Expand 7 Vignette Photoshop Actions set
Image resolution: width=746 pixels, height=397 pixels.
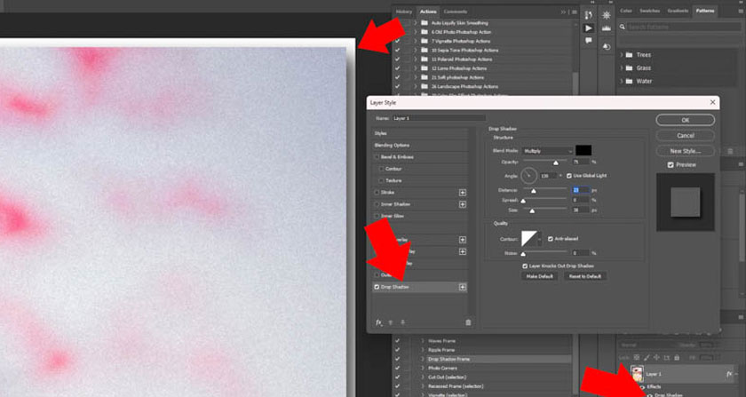tap(416, 41)
